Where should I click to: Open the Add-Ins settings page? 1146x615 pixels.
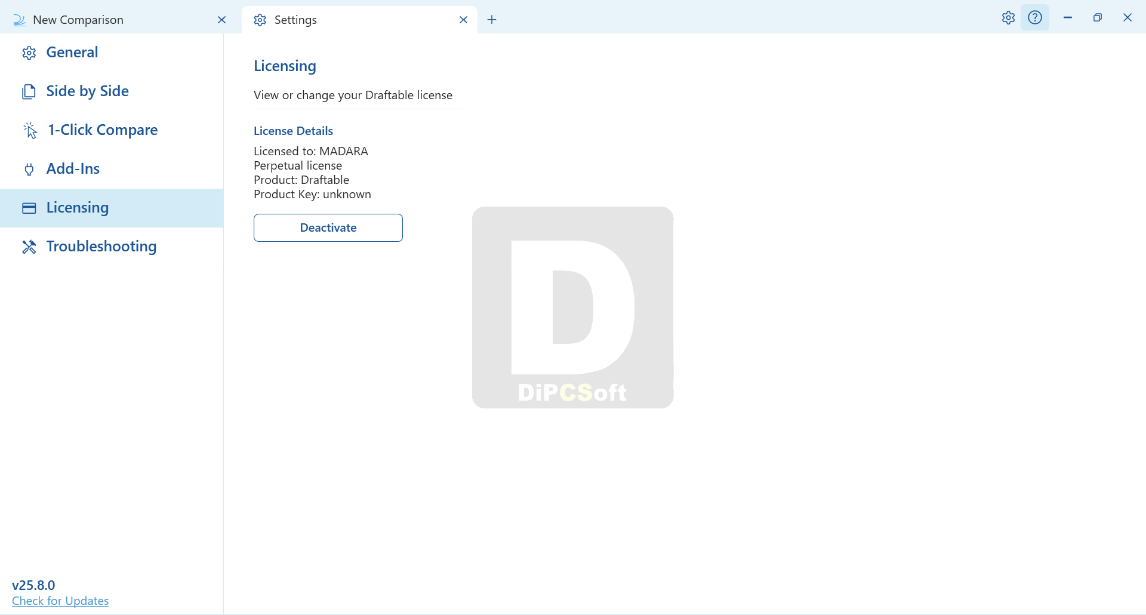click(x=112, y=169)
